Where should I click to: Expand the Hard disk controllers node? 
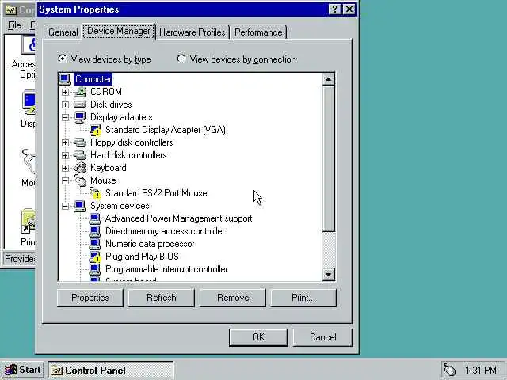(x=65, y=155)
